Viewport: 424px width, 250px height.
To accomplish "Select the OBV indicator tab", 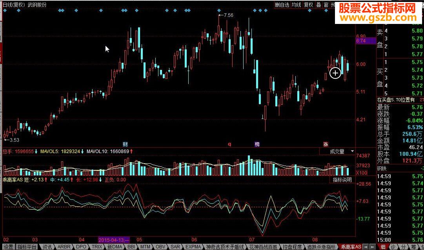I will [160, 247].
